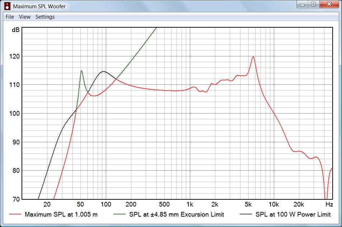This screenshot has height=227, width=342.
Task: Click the 10k frequency axis label
Action: coord(274,204)
